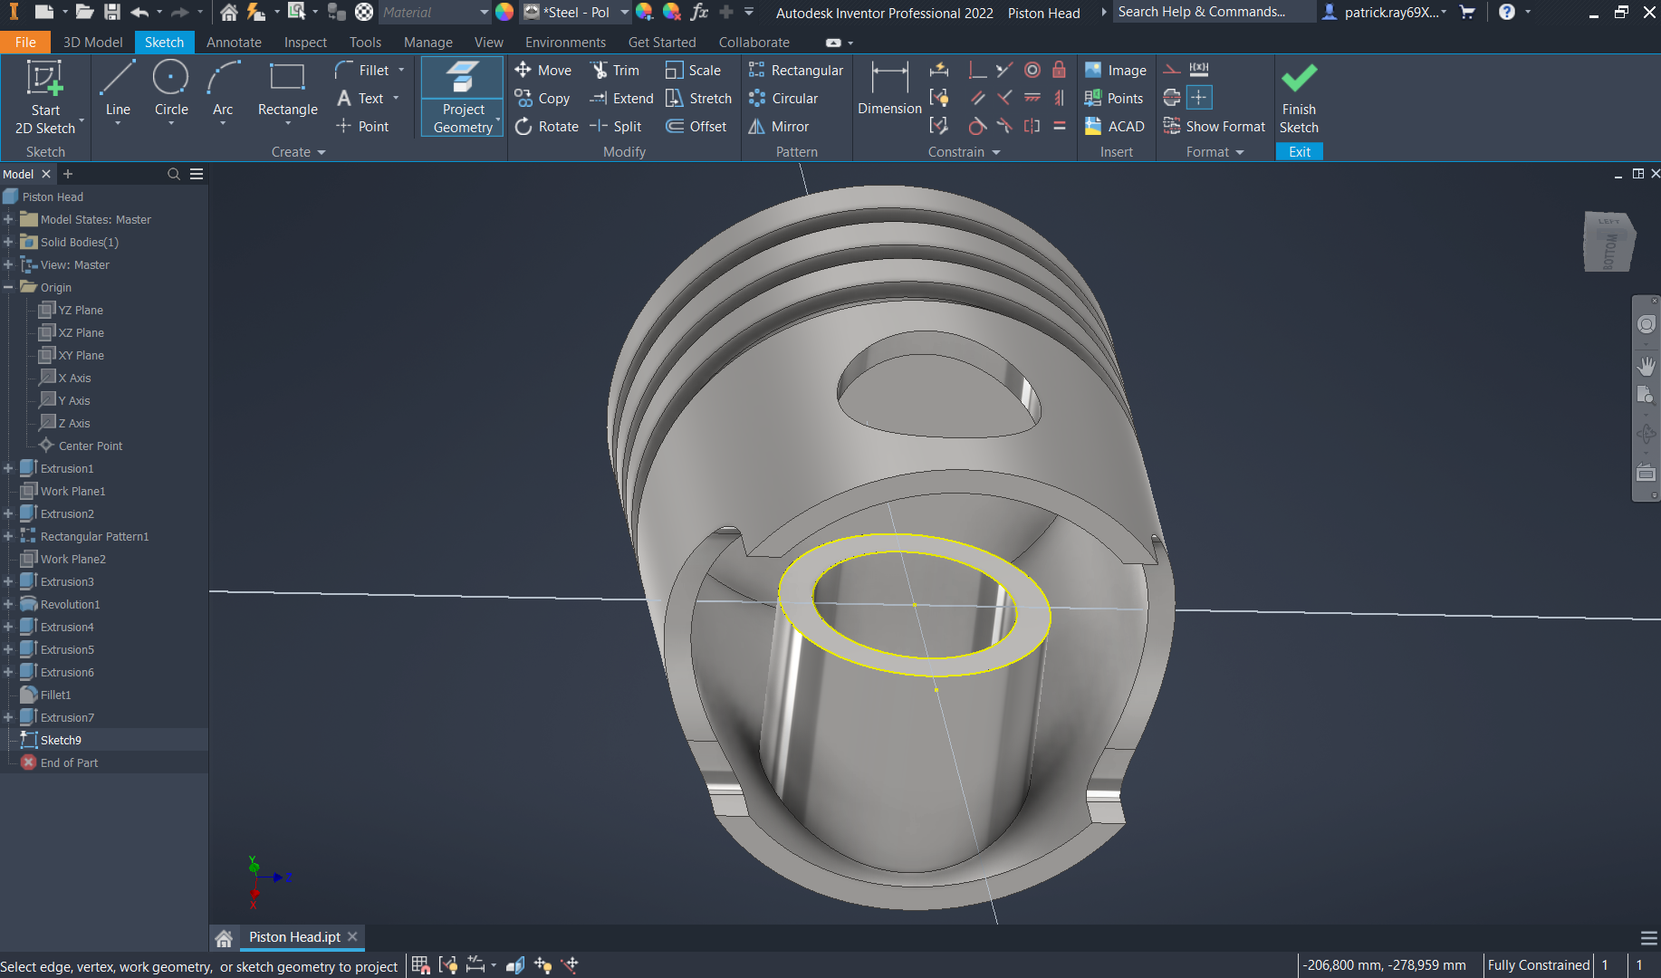Image resolution: width=1661 pixels, height=978 pixels.
Task: Toggle the equal constraint icon
Action: (x=1059, y=126)
